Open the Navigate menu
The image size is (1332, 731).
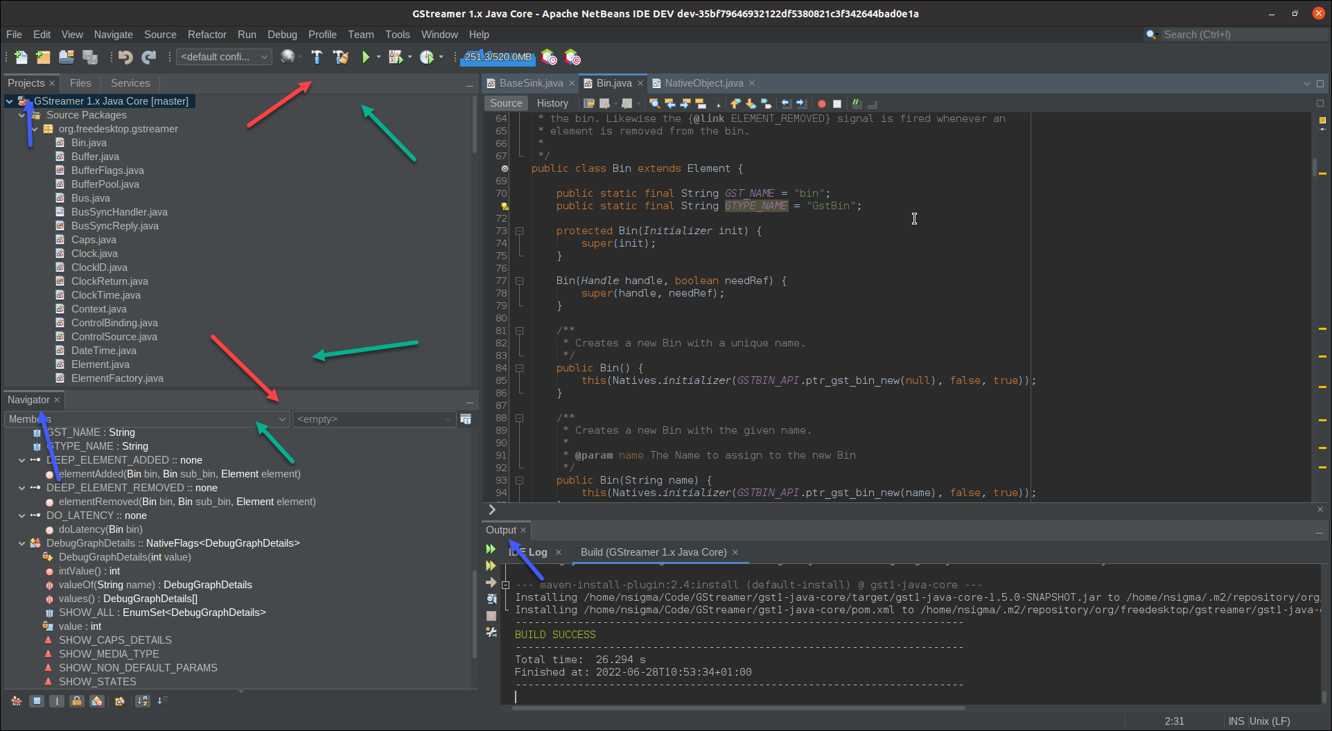(x=114, y=35)
